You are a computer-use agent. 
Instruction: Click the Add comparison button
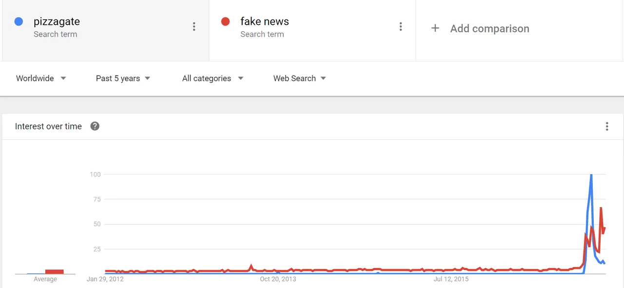coord(480,28)
